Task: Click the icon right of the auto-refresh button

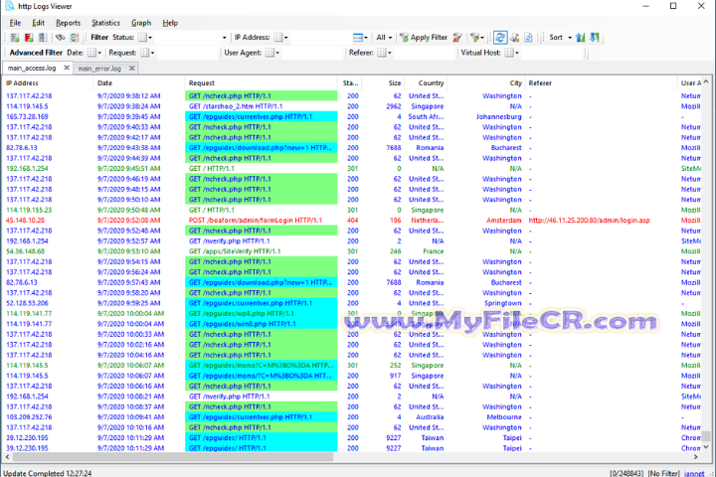Action: tap(515, 38)
